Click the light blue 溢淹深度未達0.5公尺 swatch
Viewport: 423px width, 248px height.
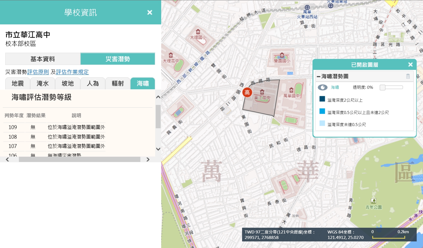[x=322, y=123]
